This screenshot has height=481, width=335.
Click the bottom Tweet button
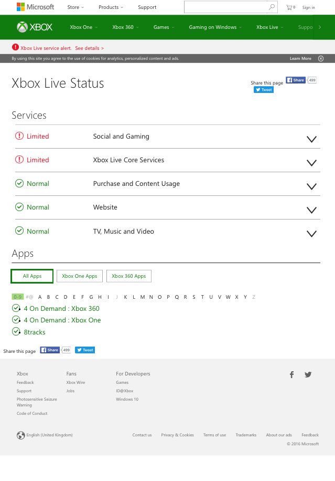click(x=85, y=350)
